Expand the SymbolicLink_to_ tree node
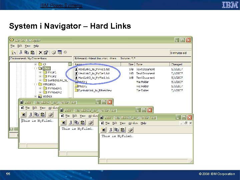Screen dimensions: 240x180 40,80
